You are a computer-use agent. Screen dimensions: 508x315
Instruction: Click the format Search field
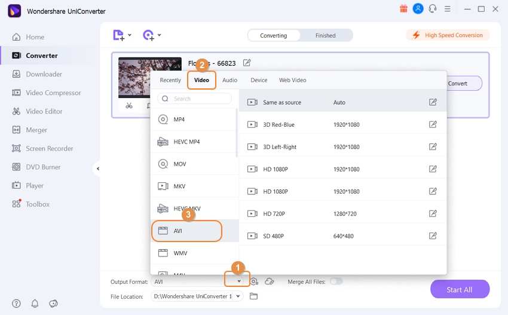pyautogui.click(x=195, y=99)
